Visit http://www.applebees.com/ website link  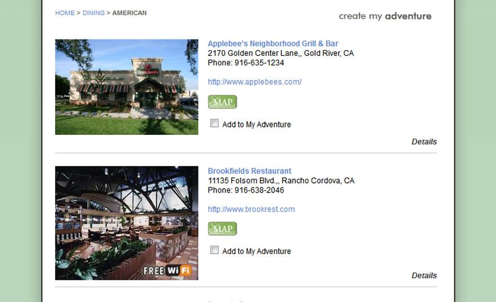tap(255, 82)
